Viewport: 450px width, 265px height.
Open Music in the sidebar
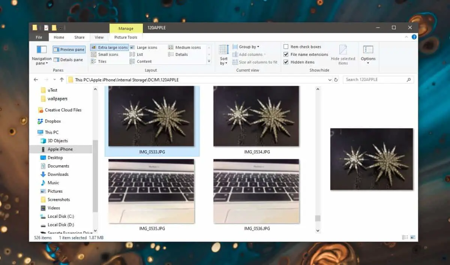pyautogui.click(x=49, y=183)
